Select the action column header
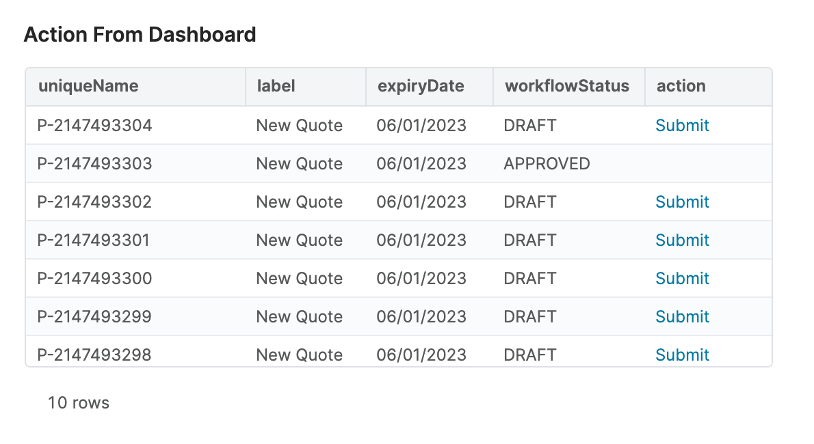This screenshot has width=814, height=444. point(681,86)
